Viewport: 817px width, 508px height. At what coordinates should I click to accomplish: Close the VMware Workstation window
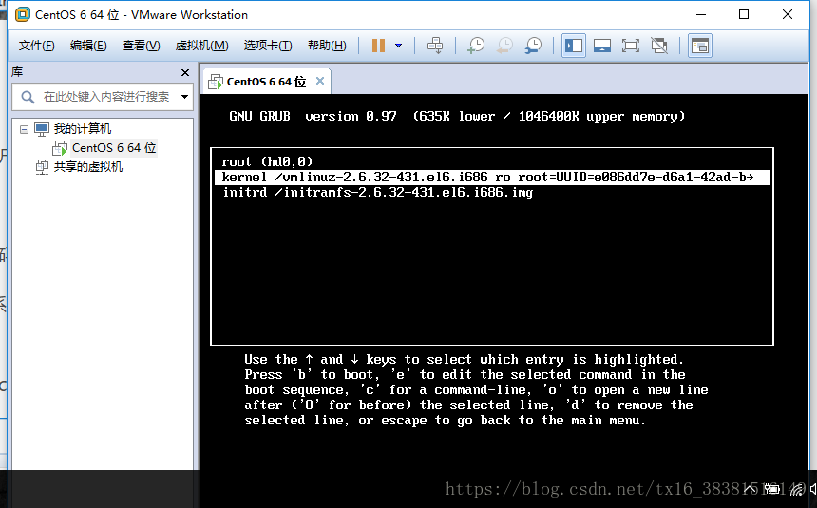click(x=788, y=14)
